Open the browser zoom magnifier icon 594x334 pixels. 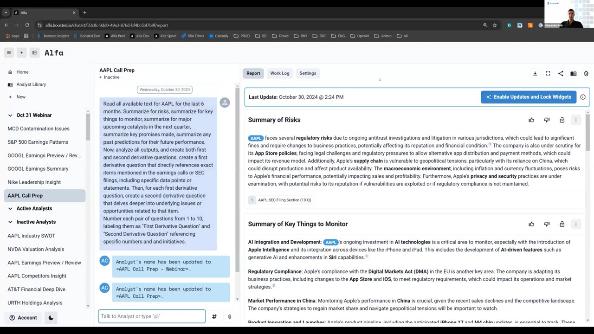point(485,25)
